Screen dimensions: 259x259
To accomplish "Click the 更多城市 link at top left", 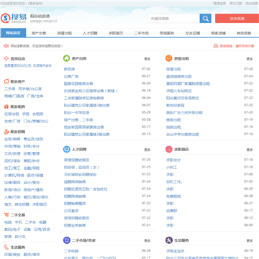I will (x=36, y=4).
